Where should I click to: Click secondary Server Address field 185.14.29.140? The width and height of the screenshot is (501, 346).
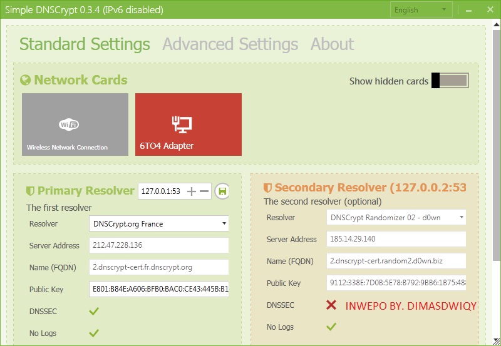click(396, 239)
